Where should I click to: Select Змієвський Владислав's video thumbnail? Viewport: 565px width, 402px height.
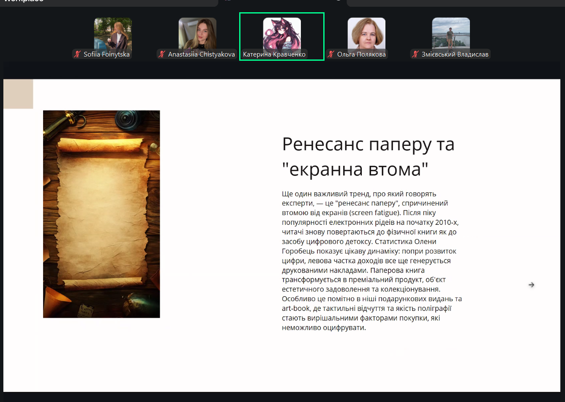pyautogui.click(x=451, y=33)
